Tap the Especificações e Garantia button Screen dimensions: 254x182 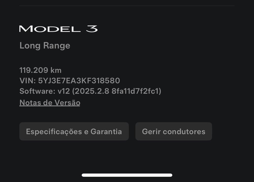click(74, 131)
